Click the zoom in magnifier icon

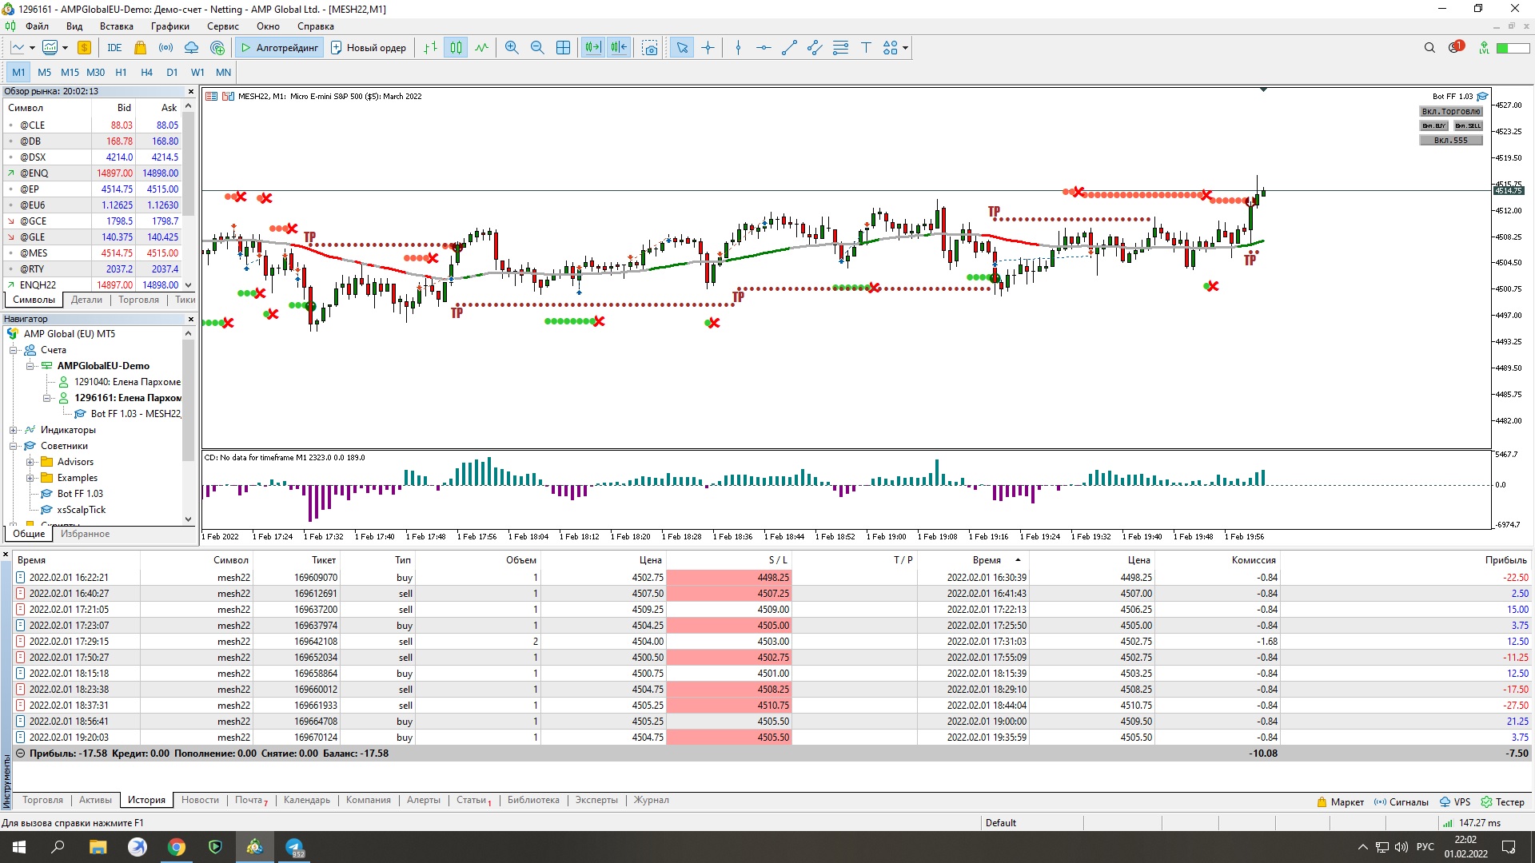click(512, 48)
